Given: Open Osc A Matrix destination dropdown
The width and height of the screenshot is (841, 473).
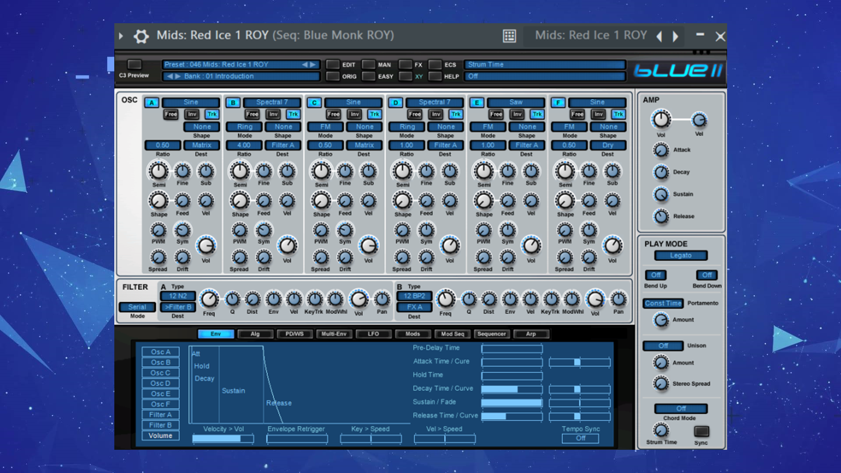Looking at the screenshot, I should click(x=201, y=145).
